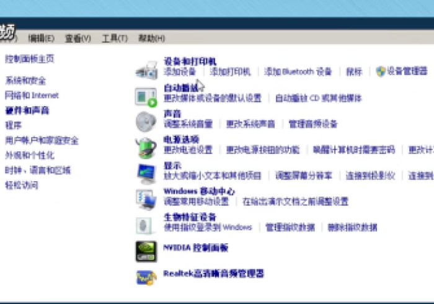Select 外观和个性化 in the left sidebar

point(30,155)
